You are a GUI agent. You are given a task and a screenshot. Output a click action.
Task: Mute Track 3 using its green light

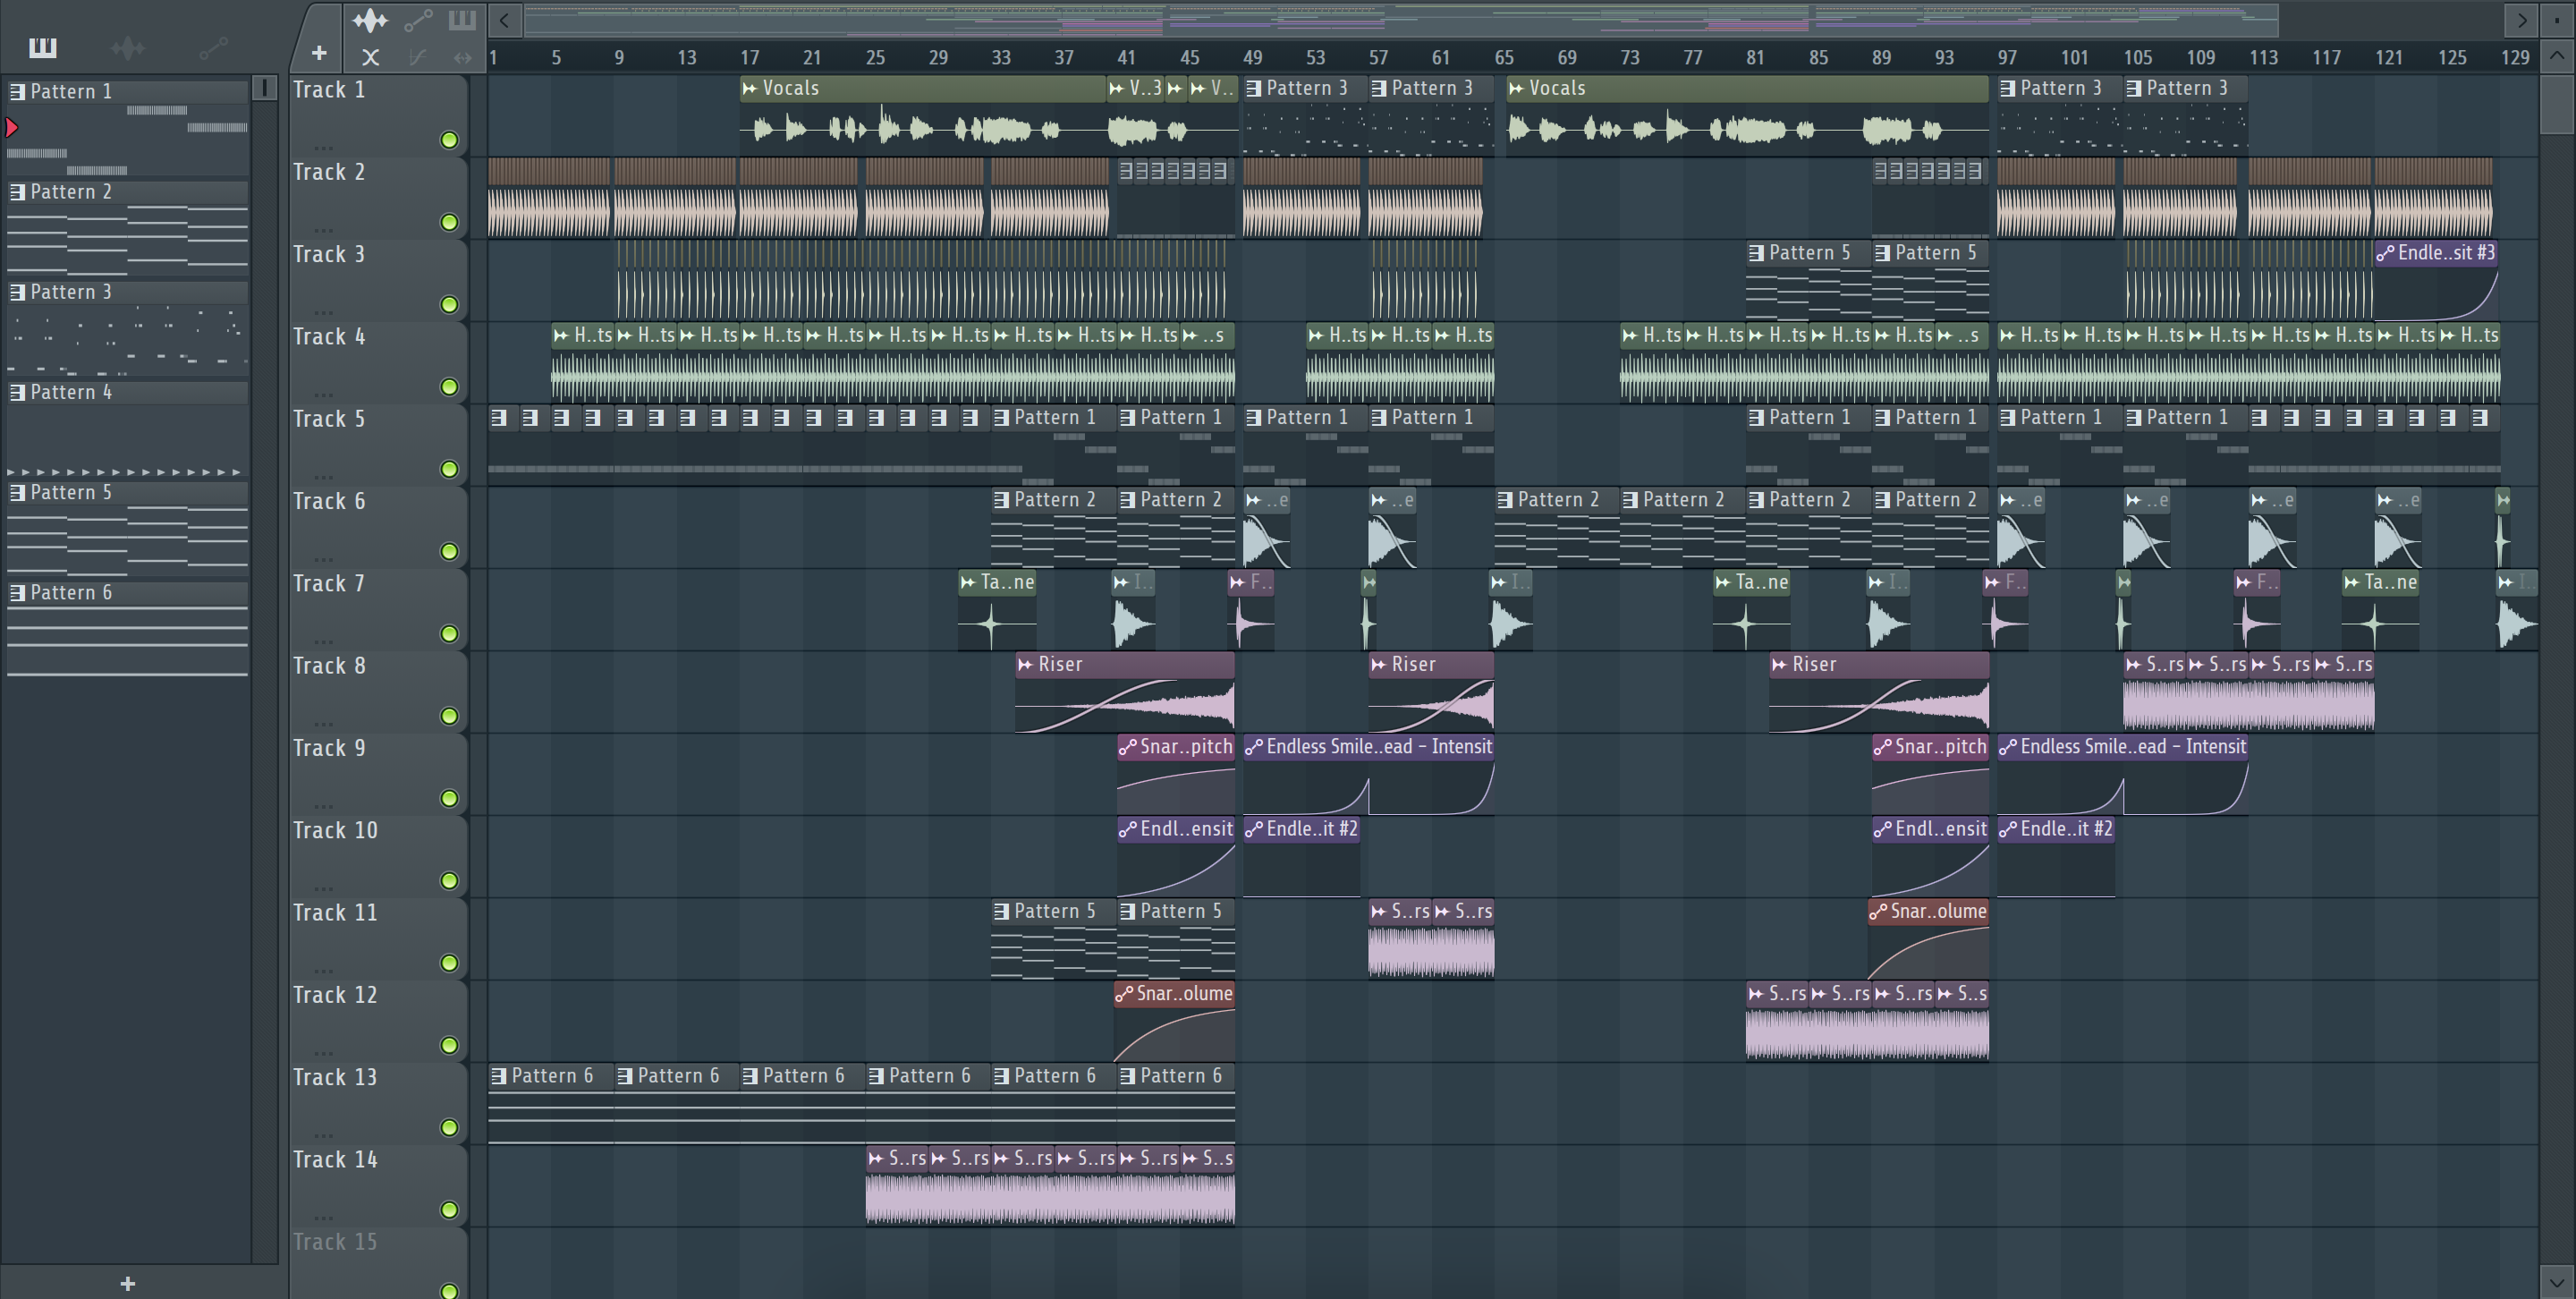pos(449,304)
